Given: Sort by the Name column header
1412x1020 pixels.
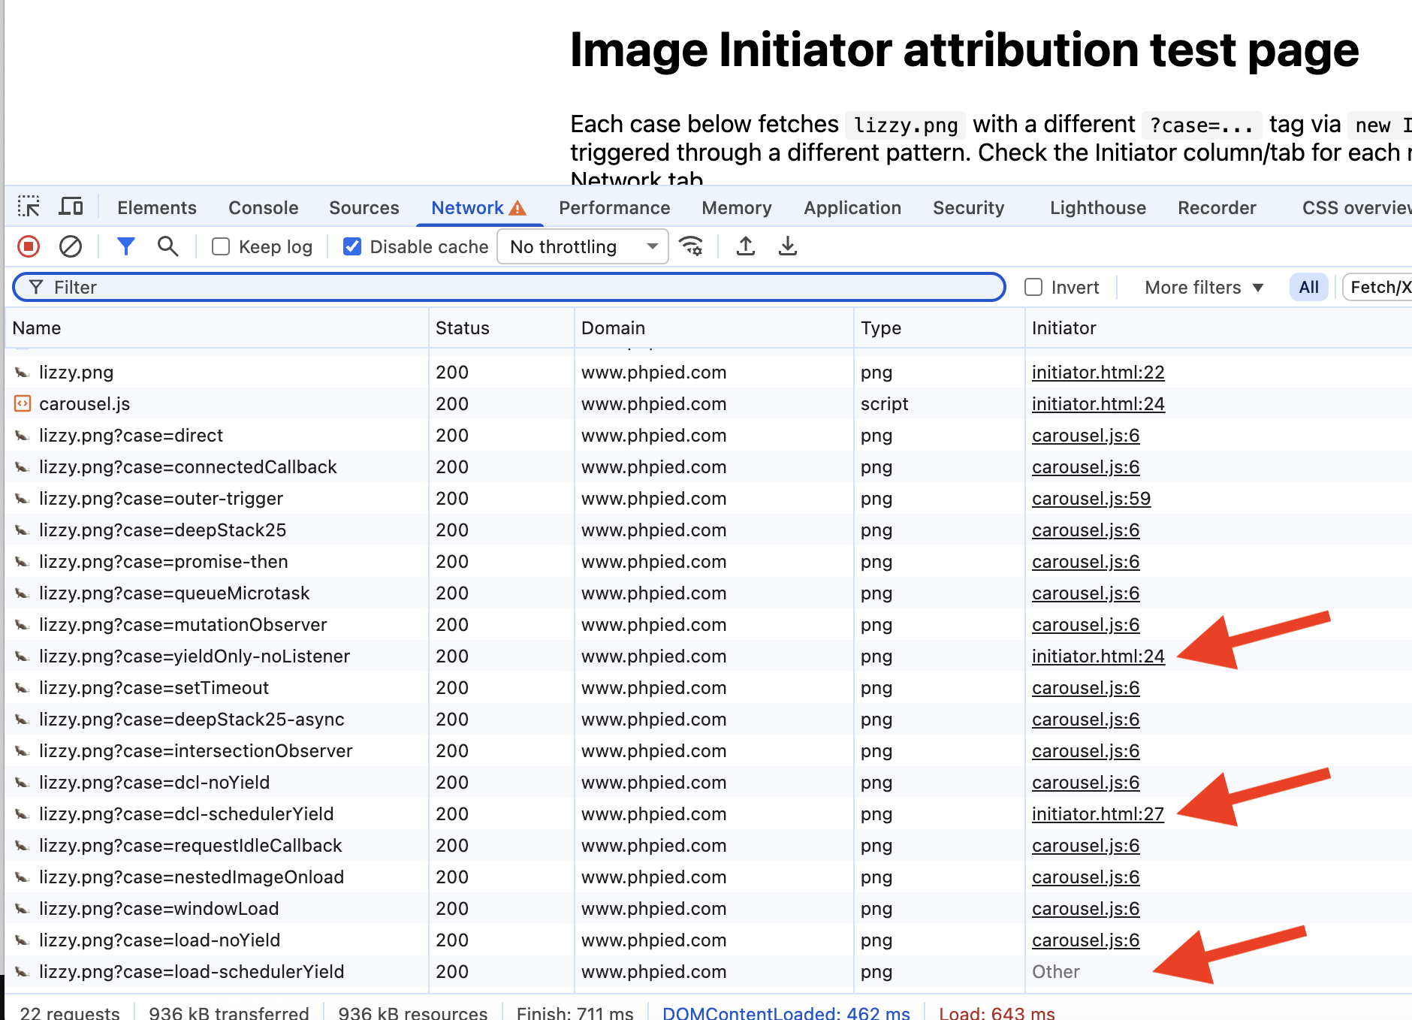Looking at the screenshot, I should click(x=216, y=328).
